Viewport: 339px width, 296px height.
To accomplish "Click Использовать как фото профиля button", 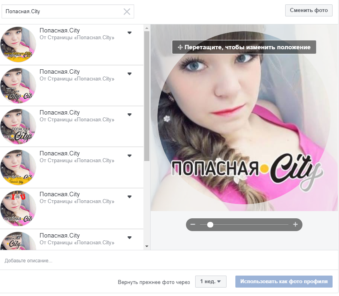I will pos(284,281).
